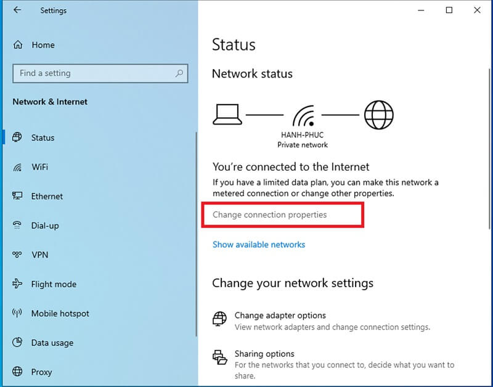Select the WiFi menu item
Image resolution: width=493 pixels, height=387 pixels.
tap(40, 167)
